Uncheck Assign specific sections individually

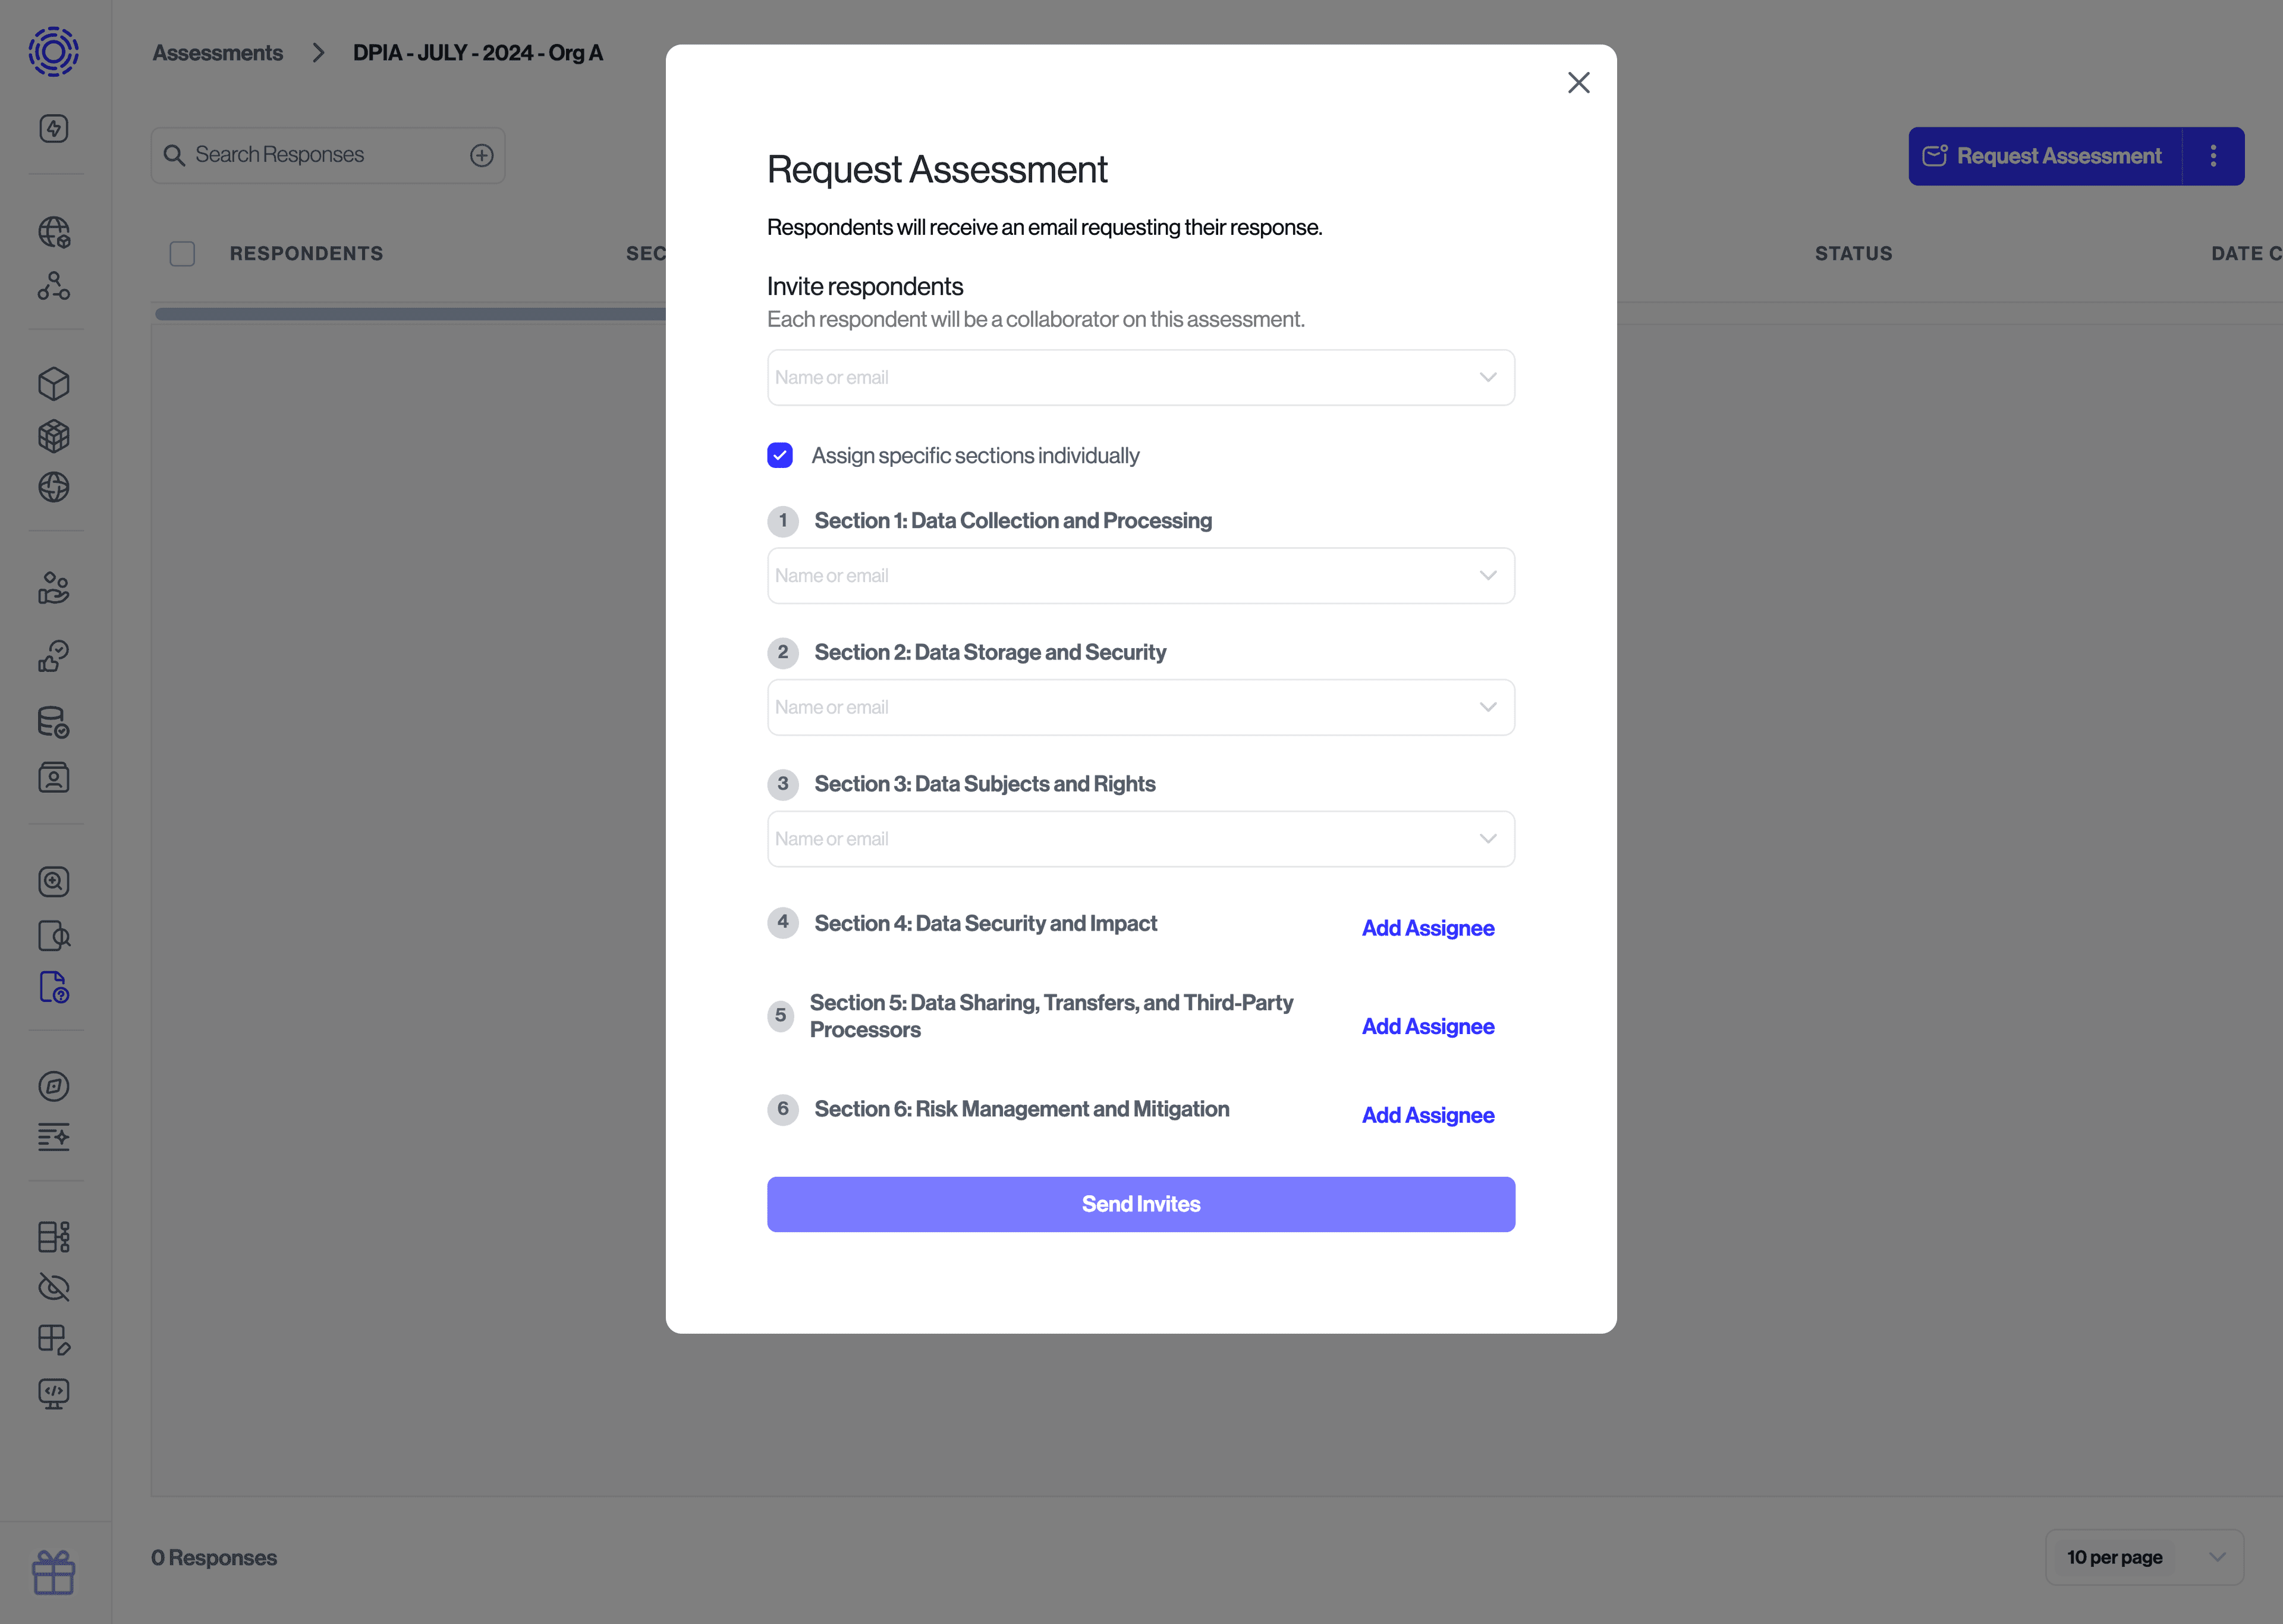pos(779,455)
